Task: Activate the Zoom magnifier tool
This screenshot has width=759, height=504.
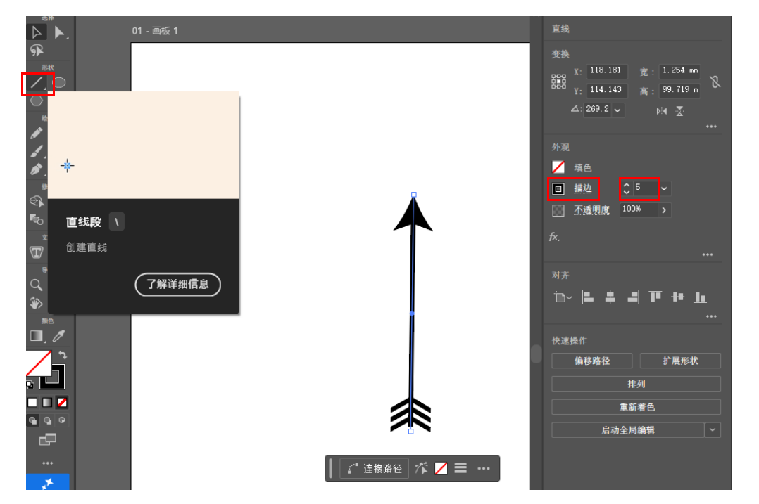Action: pos(37,285)
